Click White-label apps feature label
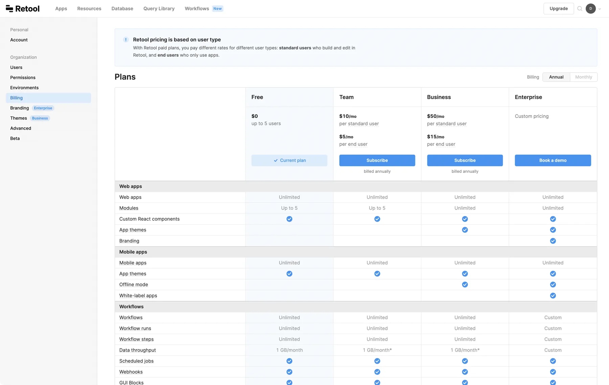 coord(138,296)
